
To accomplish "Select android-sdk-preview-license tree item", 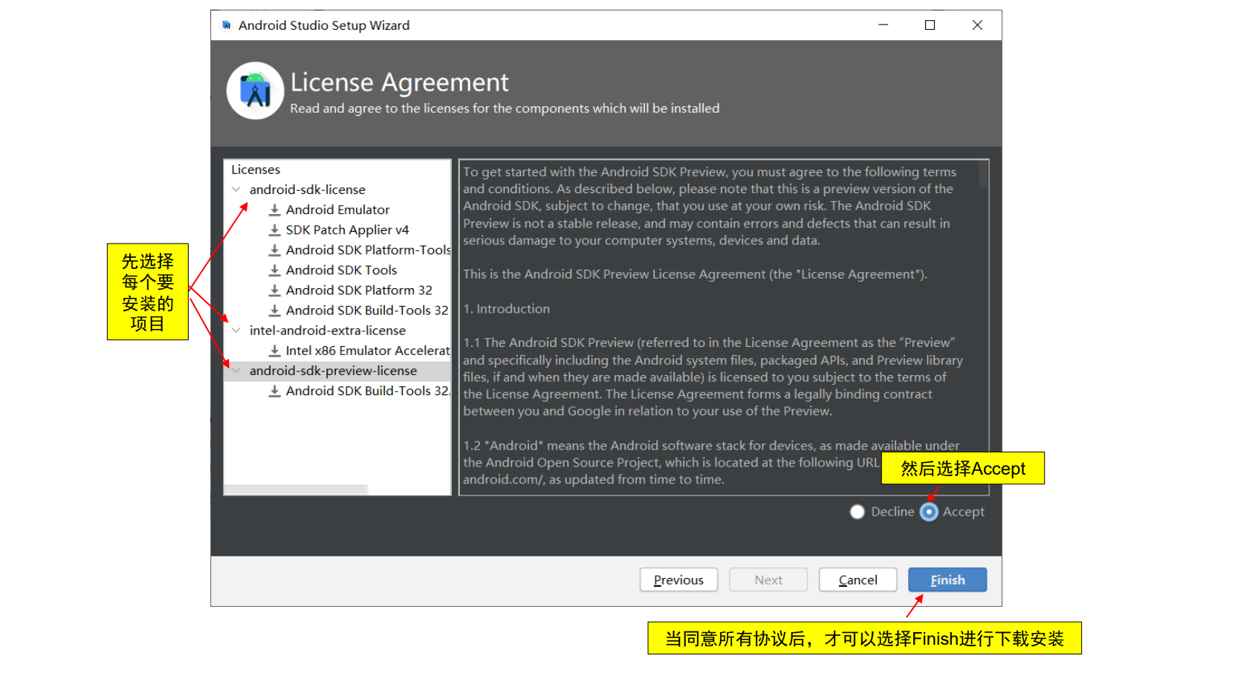I will click(333, 371).
